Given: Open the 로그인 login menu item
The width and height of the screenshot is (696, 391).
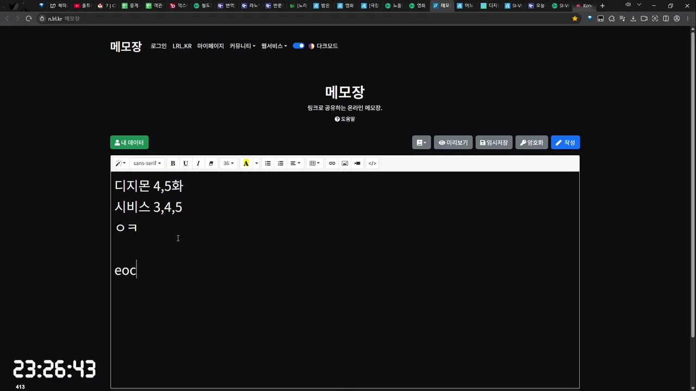Looking at the screenshot, I should [x=159, y=46].
